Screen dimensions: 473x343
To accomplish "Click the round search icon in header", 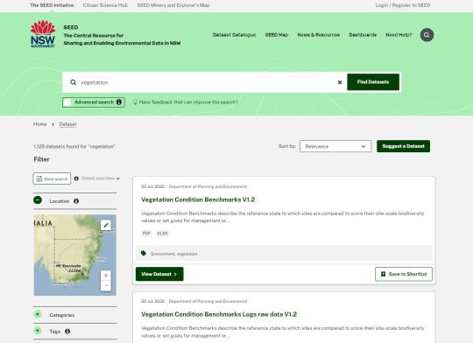I will click(427, 35).
